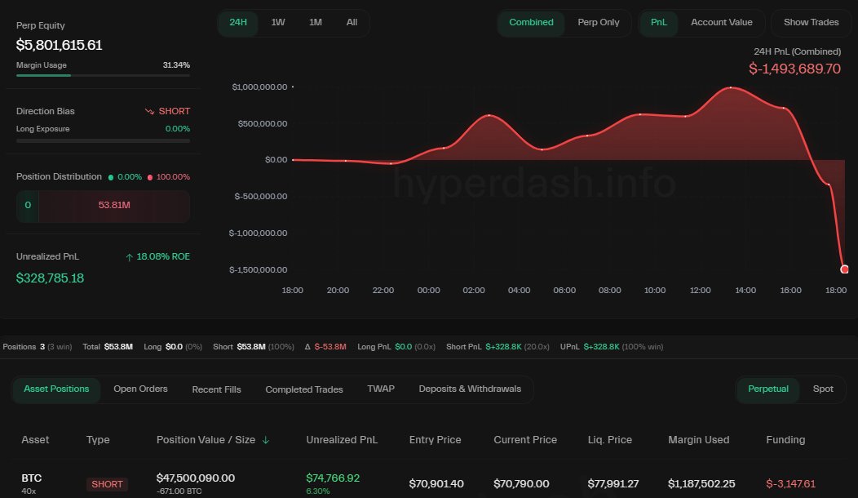Image resolution: width=858 pixels, height=498 pixels.
Task: View Recent Fills
Action: click(x=216, y=389)
